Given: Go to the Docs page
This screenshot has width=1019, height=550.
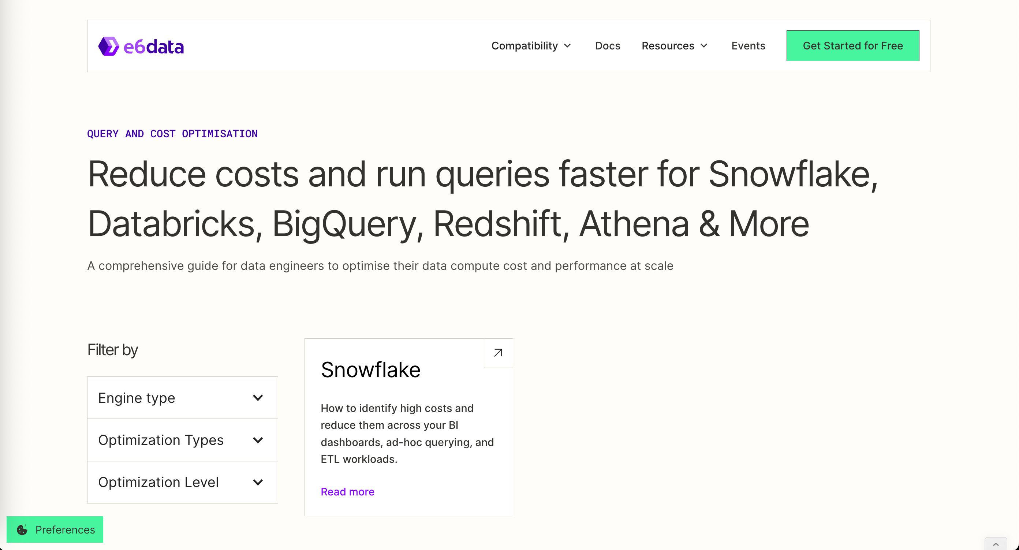Looking at the screenshot, I should pyautogui.click(x=607, y=46).
